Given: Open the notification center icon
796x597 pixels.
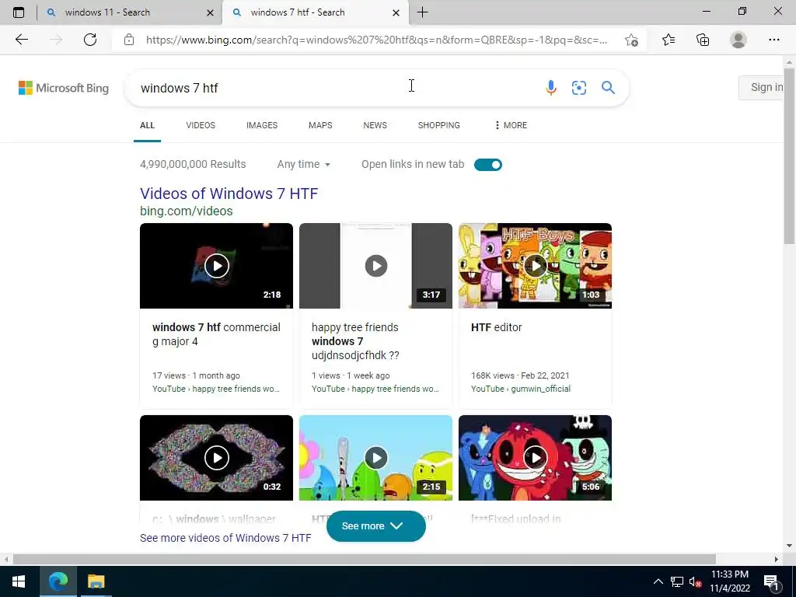Looking at the screenshot, I should pyautogui.click(x=772, y=581).
